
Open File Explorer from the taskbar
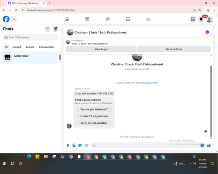pos(46,157)
